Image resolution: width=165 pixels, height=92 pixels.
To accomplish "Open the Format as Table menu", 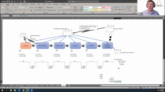I will pos(81,9).
